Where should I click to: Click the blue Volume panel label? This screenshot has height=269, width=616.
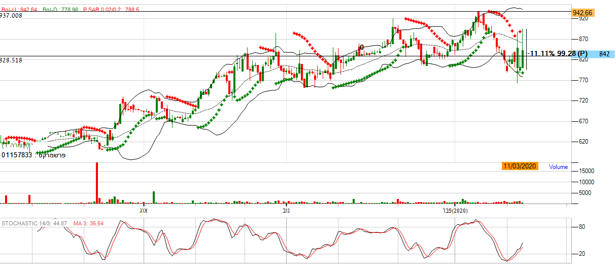(558, 166)
